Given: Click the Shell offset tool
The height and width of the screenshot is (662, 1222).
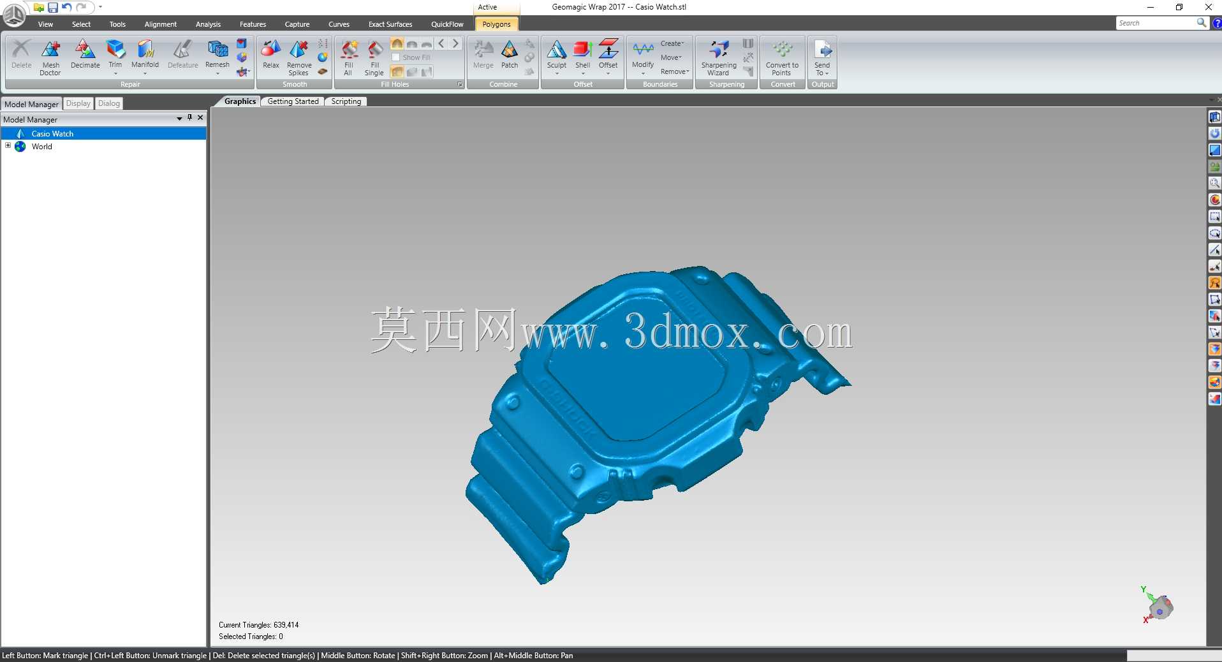Looking at the screenshot, I should point(583,57).
